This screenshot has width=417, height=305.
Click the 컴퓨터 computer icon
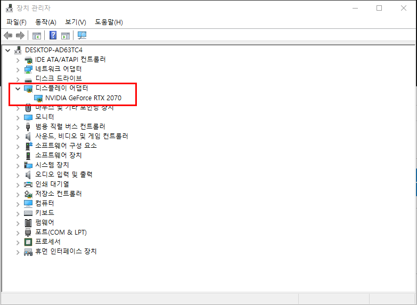(x=28, y=204)
